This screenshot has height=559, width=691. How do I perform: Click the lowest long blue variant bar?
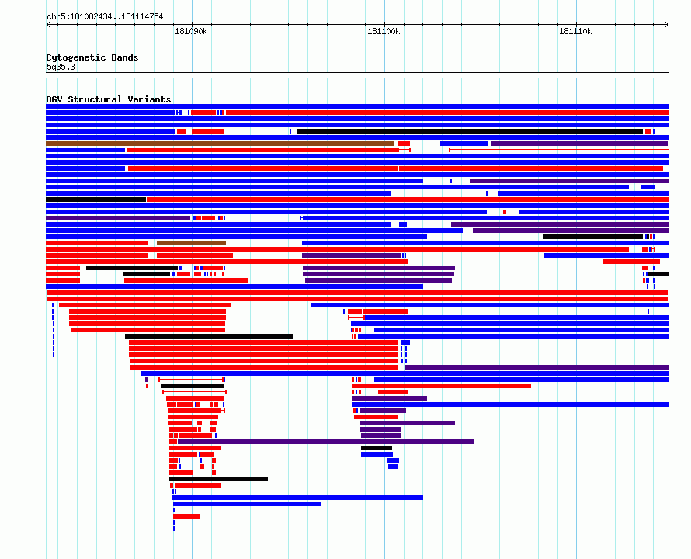(247, 504)
